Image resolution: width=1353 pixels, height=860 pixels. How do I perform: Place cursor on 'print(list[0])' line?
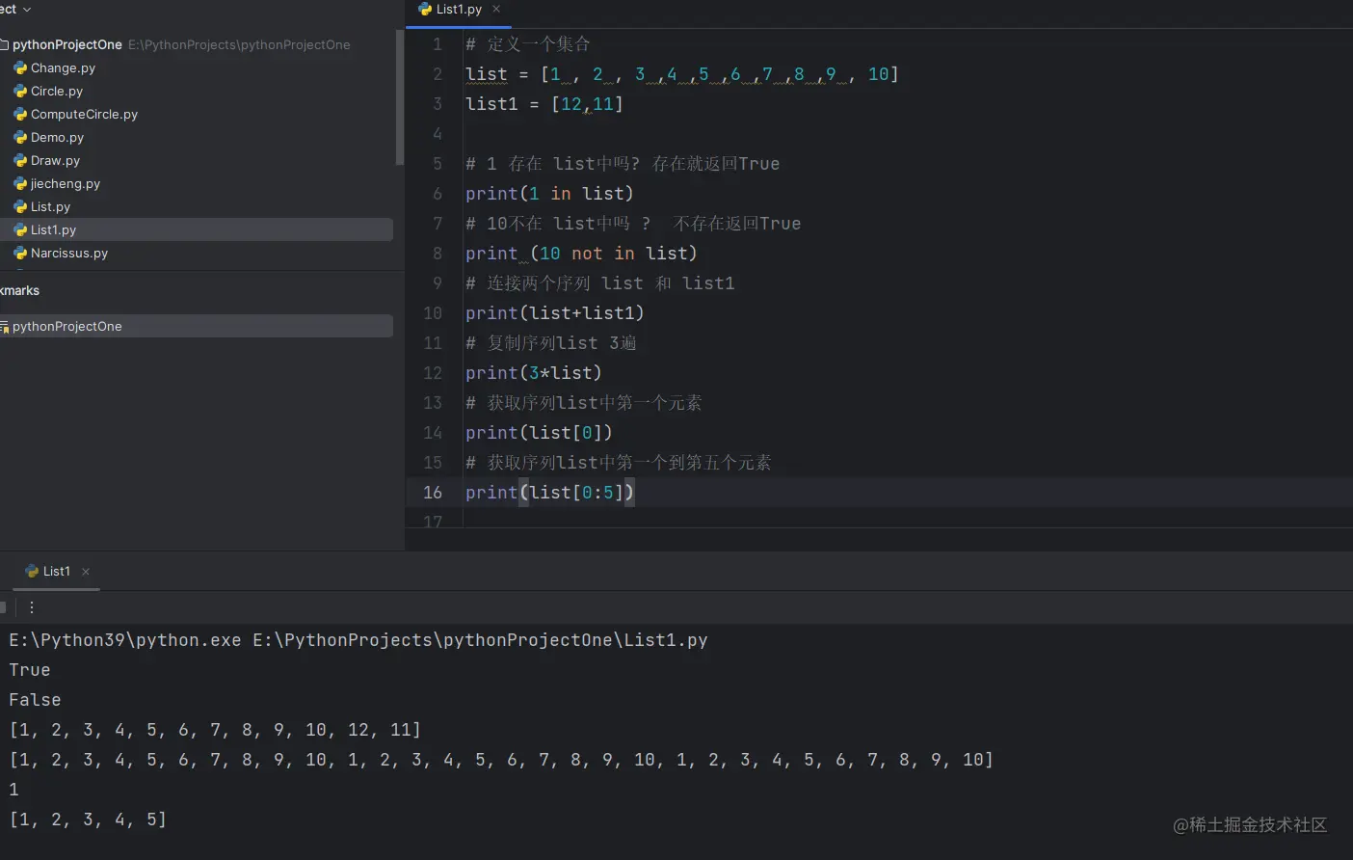[539, 433]
